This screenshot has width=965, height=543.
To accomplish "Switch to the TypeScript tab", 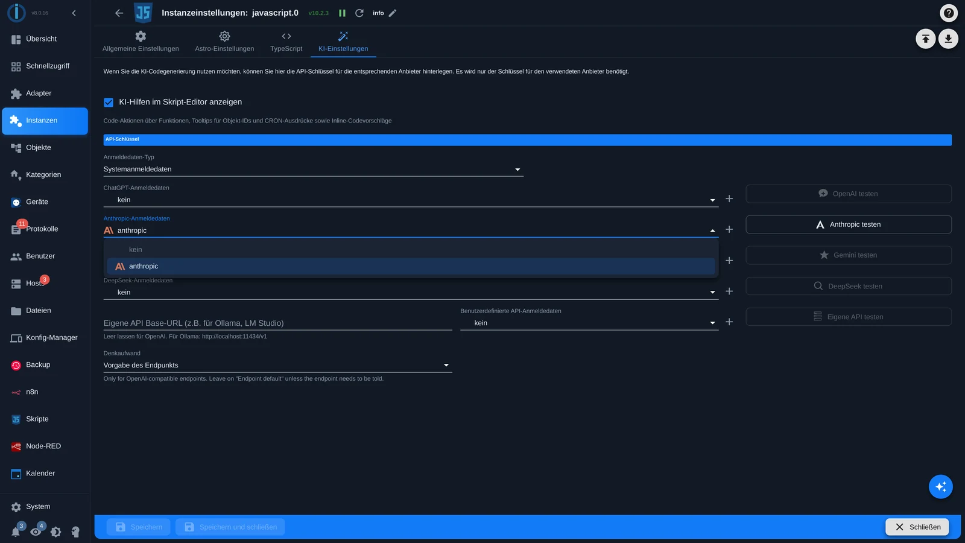I will coord(286,42).
